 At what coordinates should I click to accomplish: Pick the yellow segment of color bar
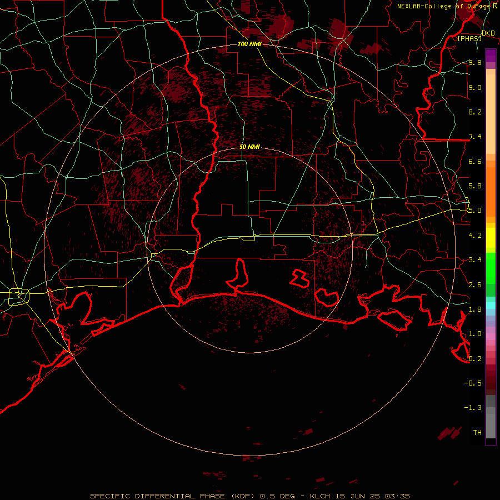491,238
